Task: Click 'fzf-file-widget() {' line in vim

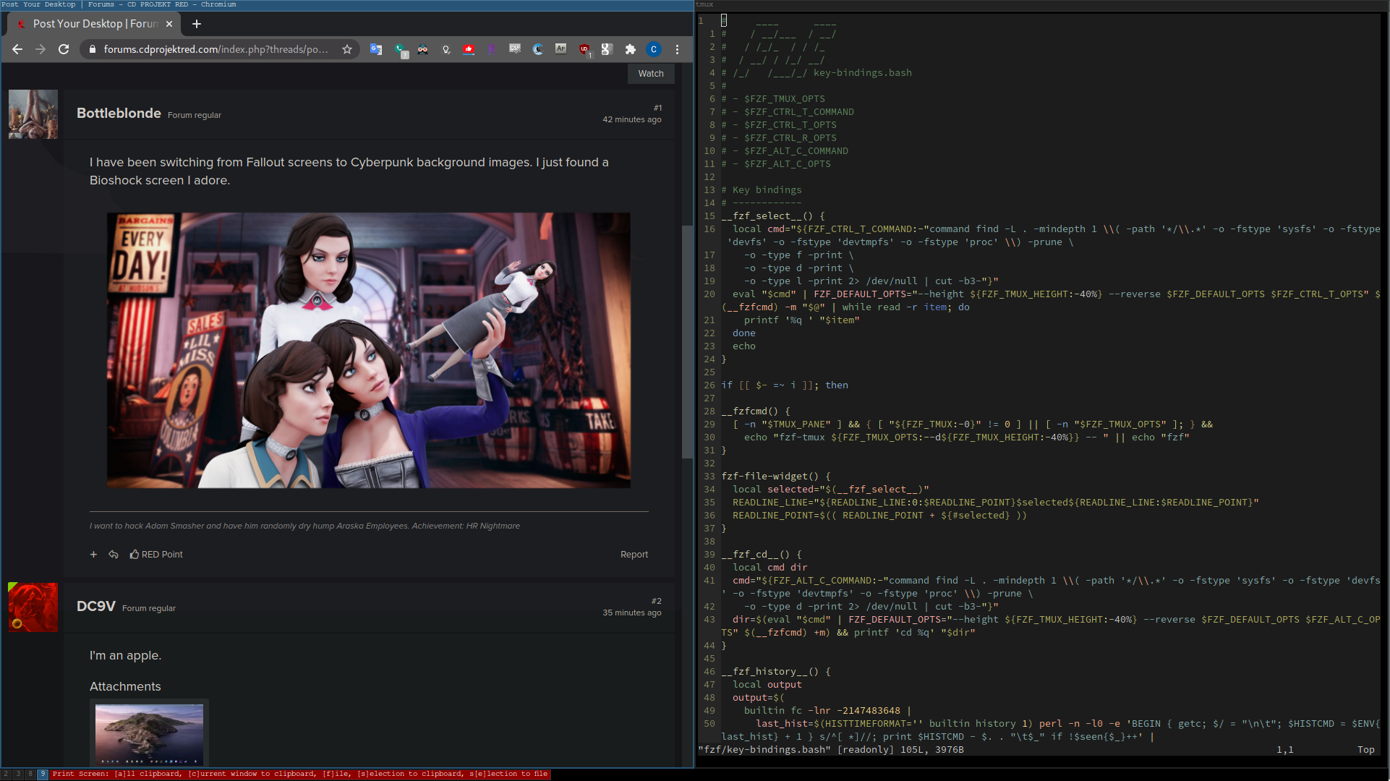Action: [x=776, y=477]
